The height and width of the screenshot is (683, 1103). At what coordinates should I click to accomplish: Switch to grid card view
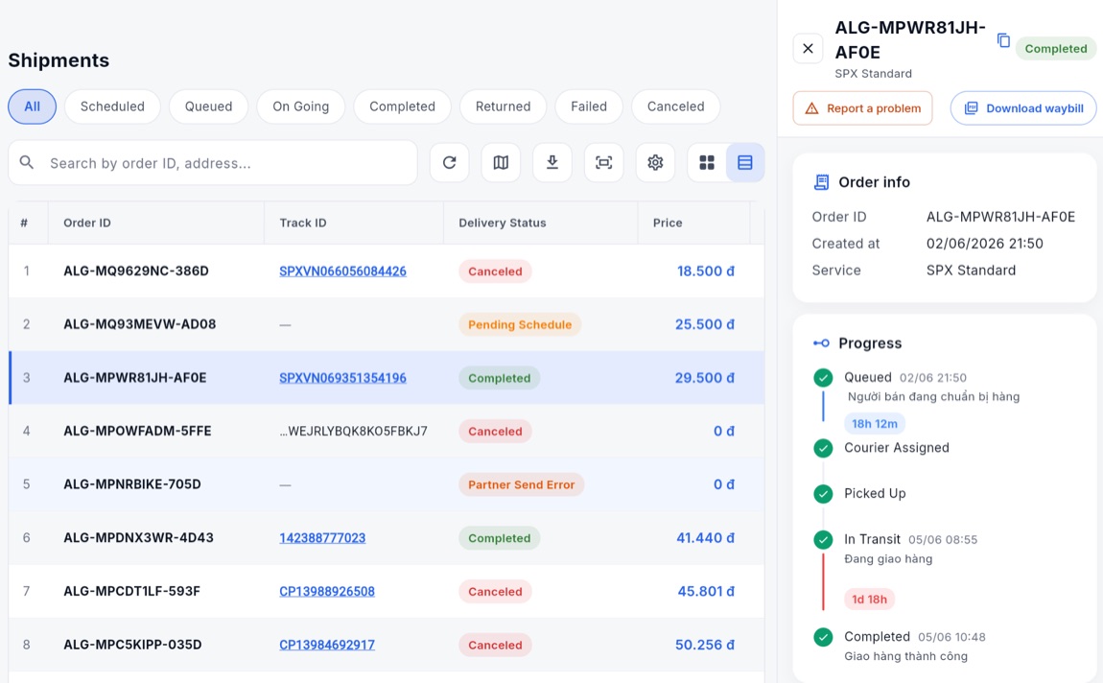coord(707,162)
